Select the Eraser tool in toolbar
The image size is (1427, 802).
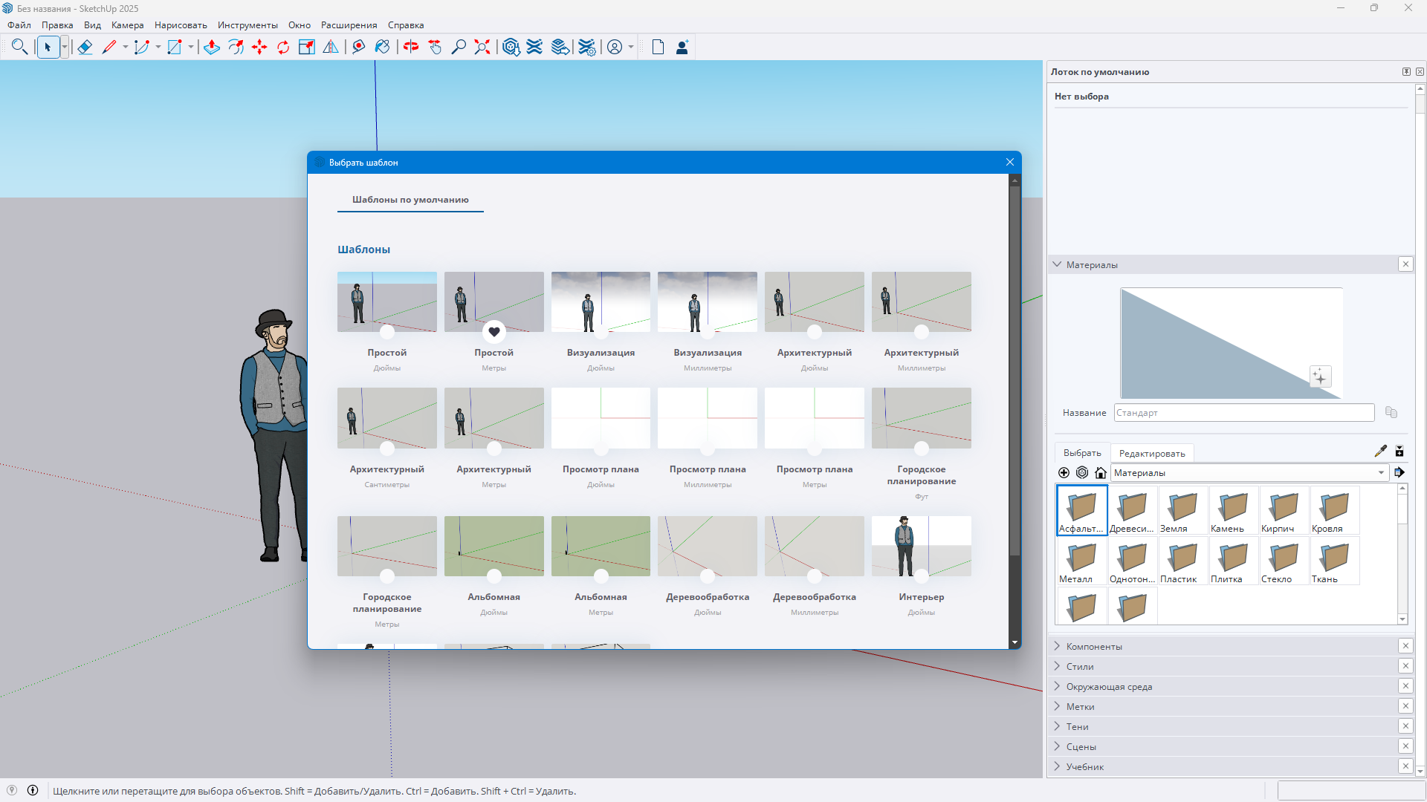pyautogui.click(x=85, y=48)
